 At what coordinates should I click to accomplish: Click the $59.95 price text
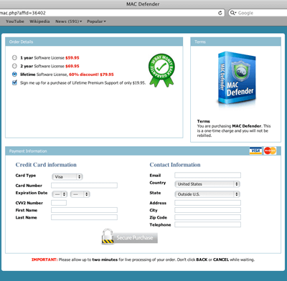pos(72,58)
